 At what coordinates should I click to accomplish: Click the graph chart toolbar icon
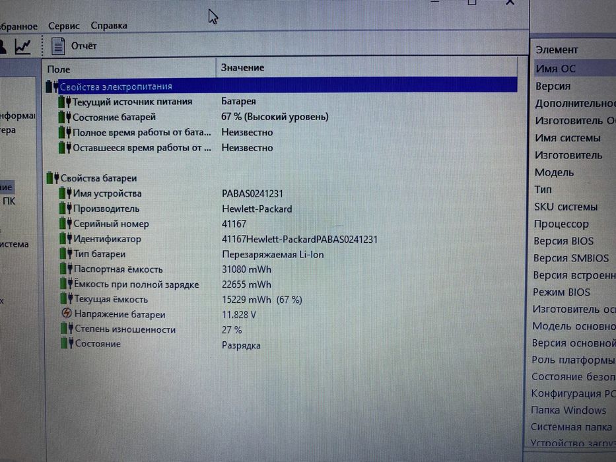22,46
